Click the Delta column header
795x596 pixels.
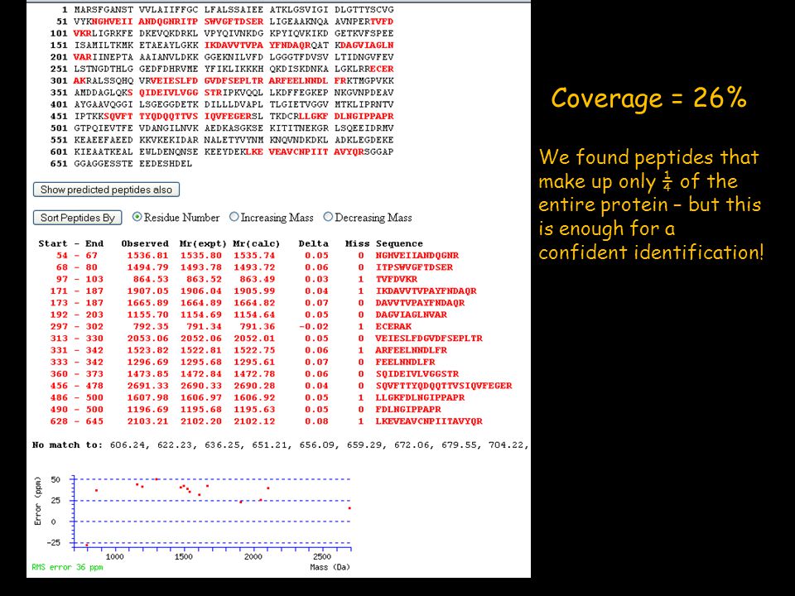[313, 243]
